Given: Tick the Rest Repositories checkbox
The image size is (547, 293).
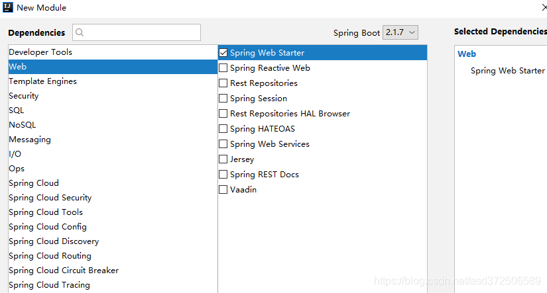Looking at the screenshot, I should click(223, 83).
